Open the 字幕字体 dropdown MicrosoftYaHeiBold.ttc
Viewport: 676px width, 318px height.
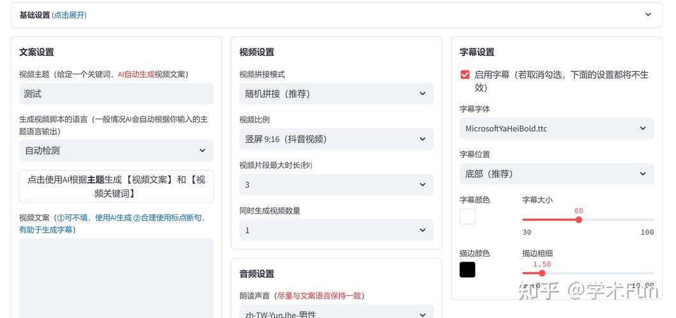pos(556,128)
